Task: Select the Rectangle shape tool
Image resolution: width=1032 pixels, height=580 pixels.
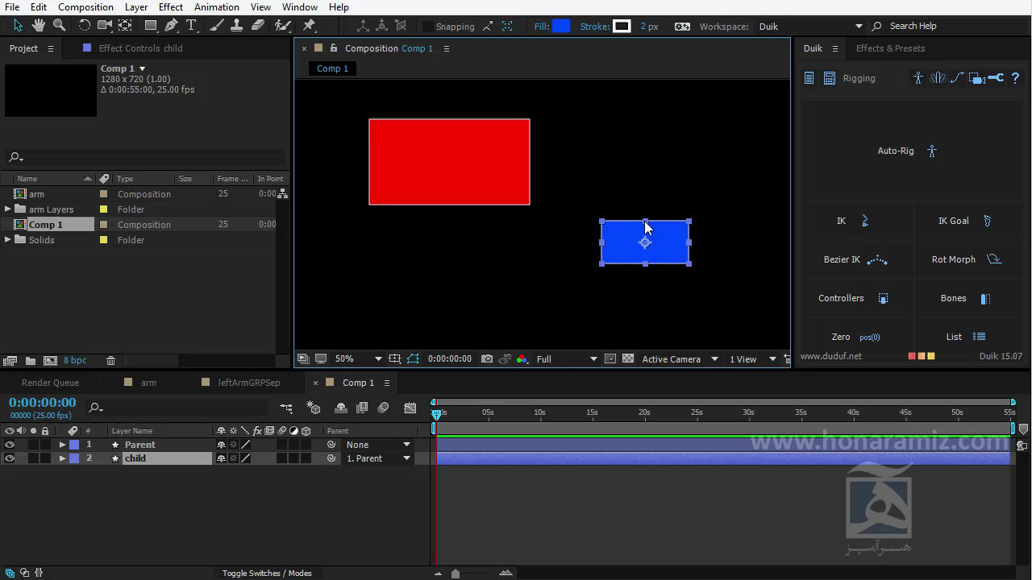Action: (x=151, y=26)
